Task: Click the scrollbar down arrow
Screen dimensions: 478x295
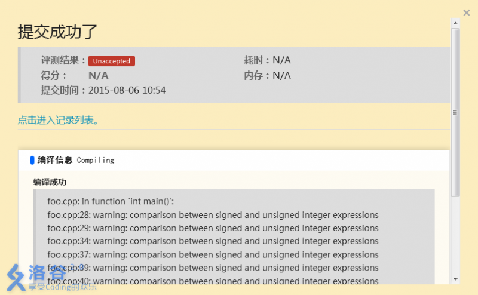Action: click(x=455, y=279)
